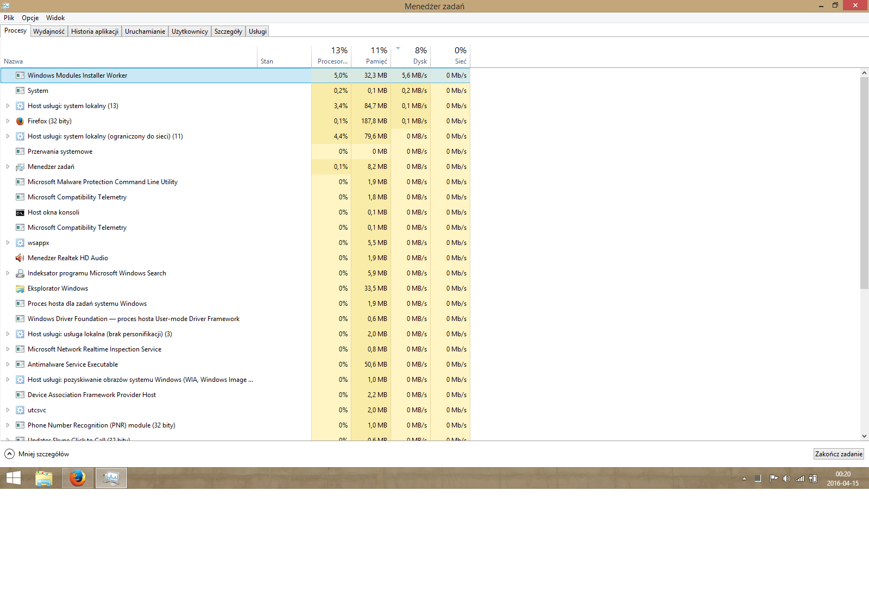The image size is (869, 591).
Task: Click the Phone Number Recognition module icon
Action: (x=20, y=425)
